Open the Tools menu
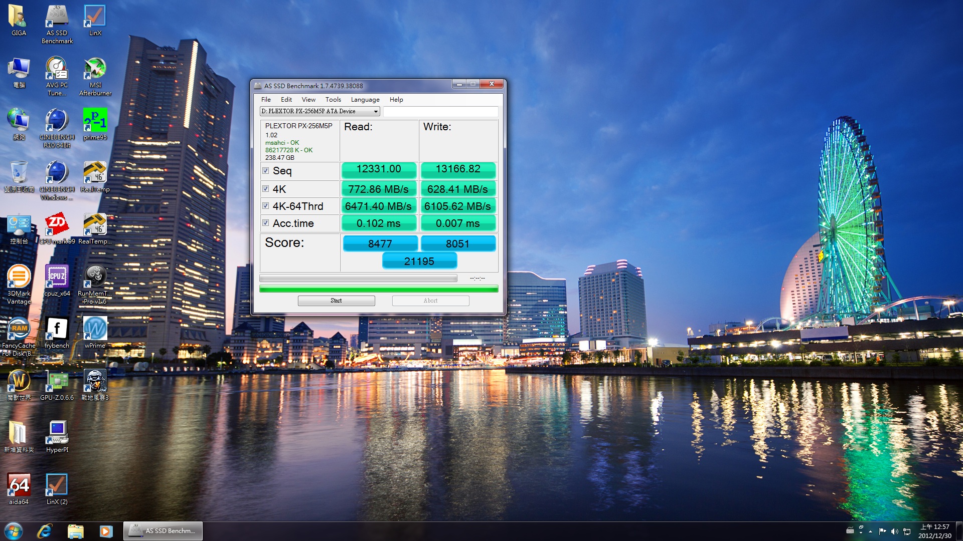963x541 pixels. tap(333, 100)
